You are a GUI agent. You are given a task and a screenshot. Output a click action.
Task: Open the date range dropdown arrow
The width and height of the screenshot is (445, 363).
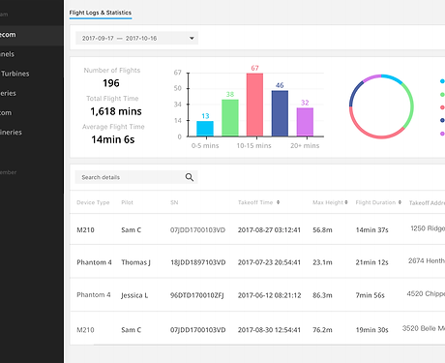192,38
